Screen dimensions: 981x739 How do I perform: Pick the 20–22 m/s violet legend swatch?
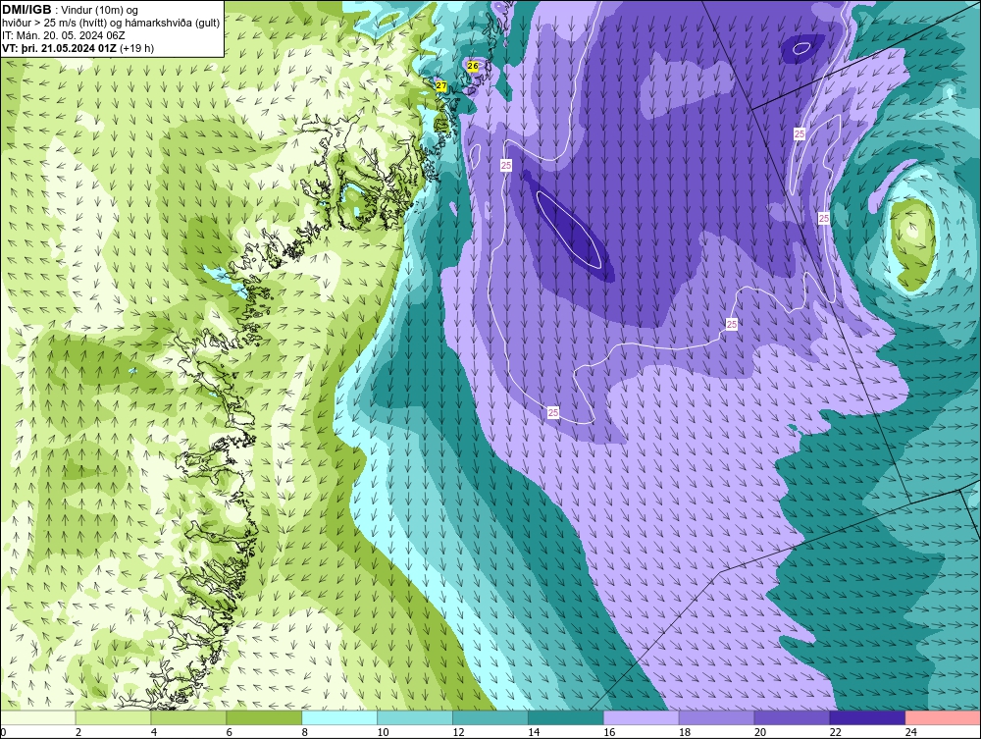tap(792, 717)
